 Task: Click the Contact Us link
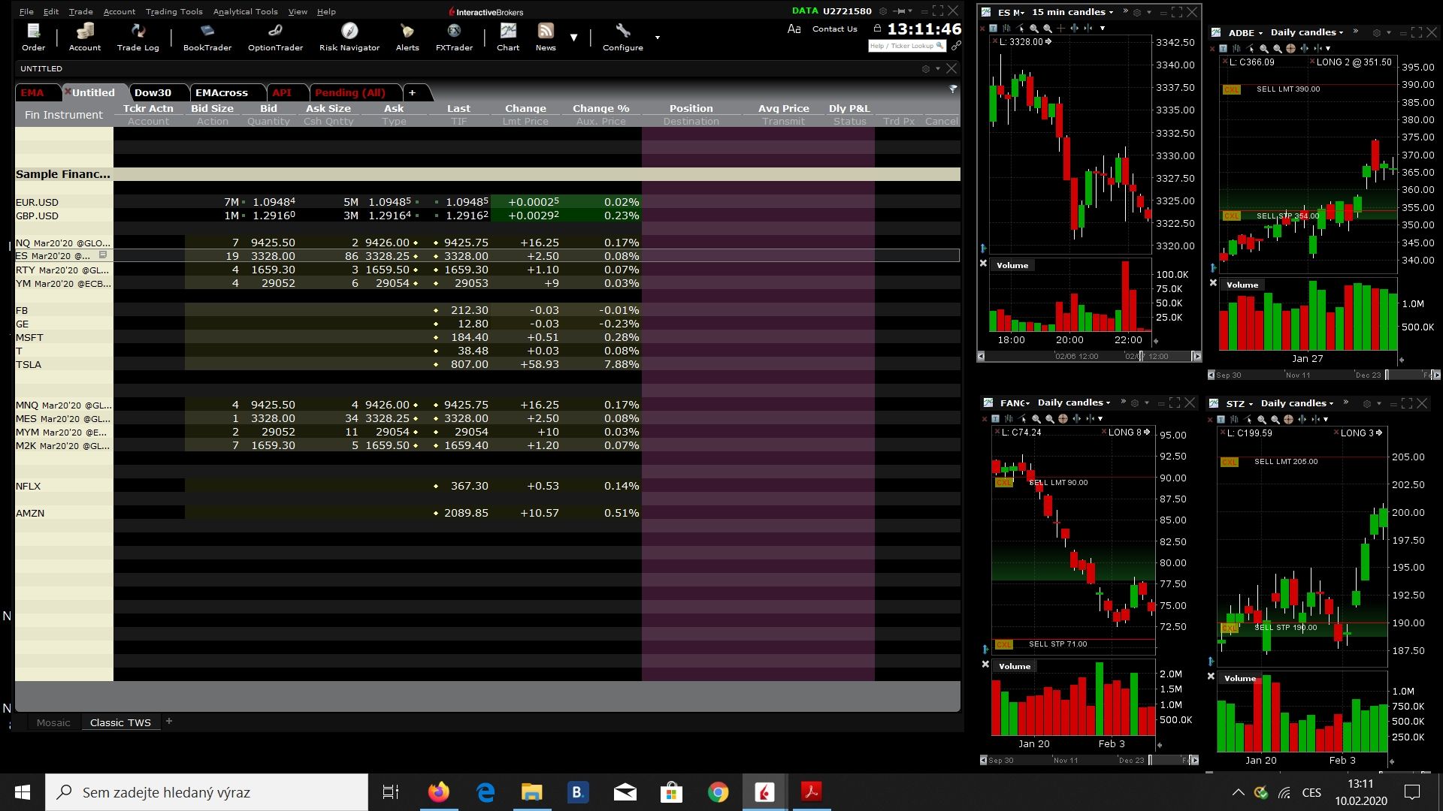click(x=834, y=29)
